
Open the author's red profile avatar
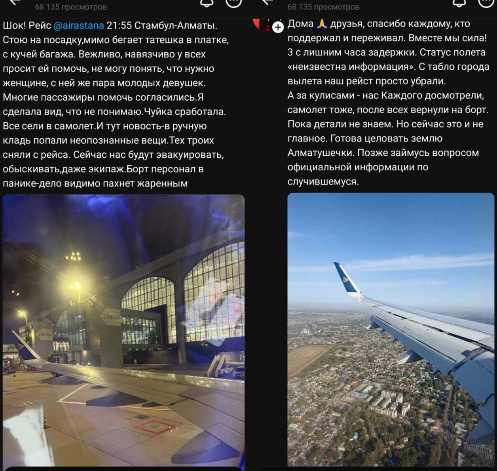[262, 24]
